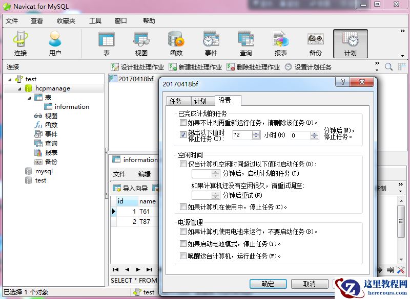Toggle 超出以下值时停止任务 checkbox

pyautogui.click(x=183, y=135)
